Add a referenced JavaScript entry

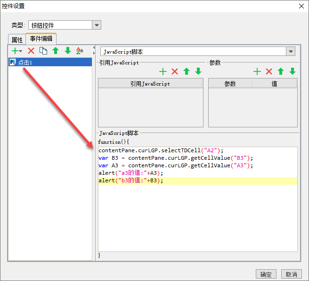pyautogui.click(x=163, y=71)
